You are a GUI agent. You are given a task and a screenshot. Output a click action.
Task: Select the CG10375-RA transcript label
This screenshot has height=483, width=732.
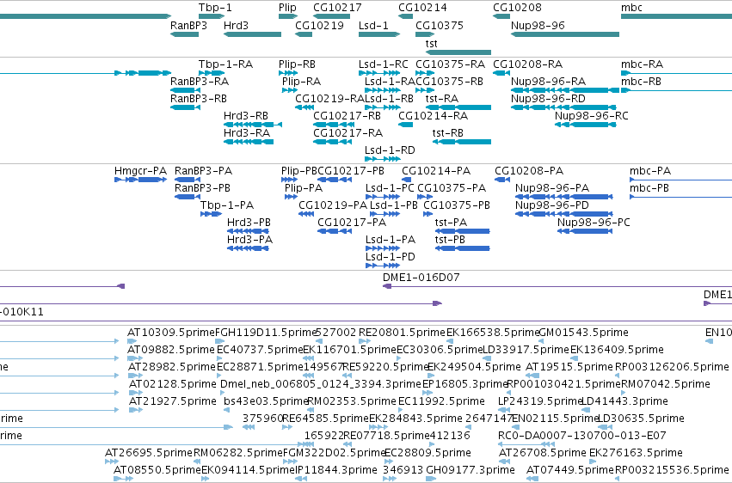pyautogui.click(x=450, y=64)
